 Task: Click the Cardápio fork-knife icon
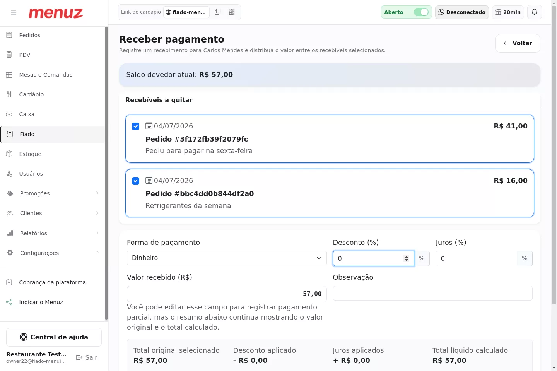coord(9,94)
